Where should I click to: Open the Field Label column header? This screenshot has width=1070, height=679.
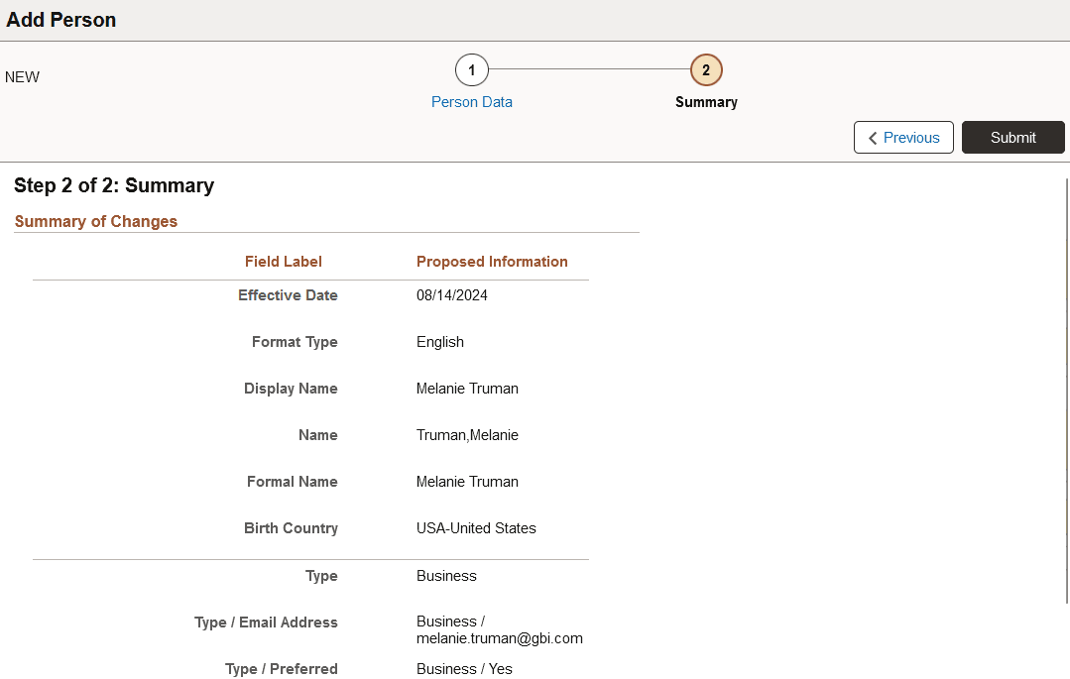283,261
